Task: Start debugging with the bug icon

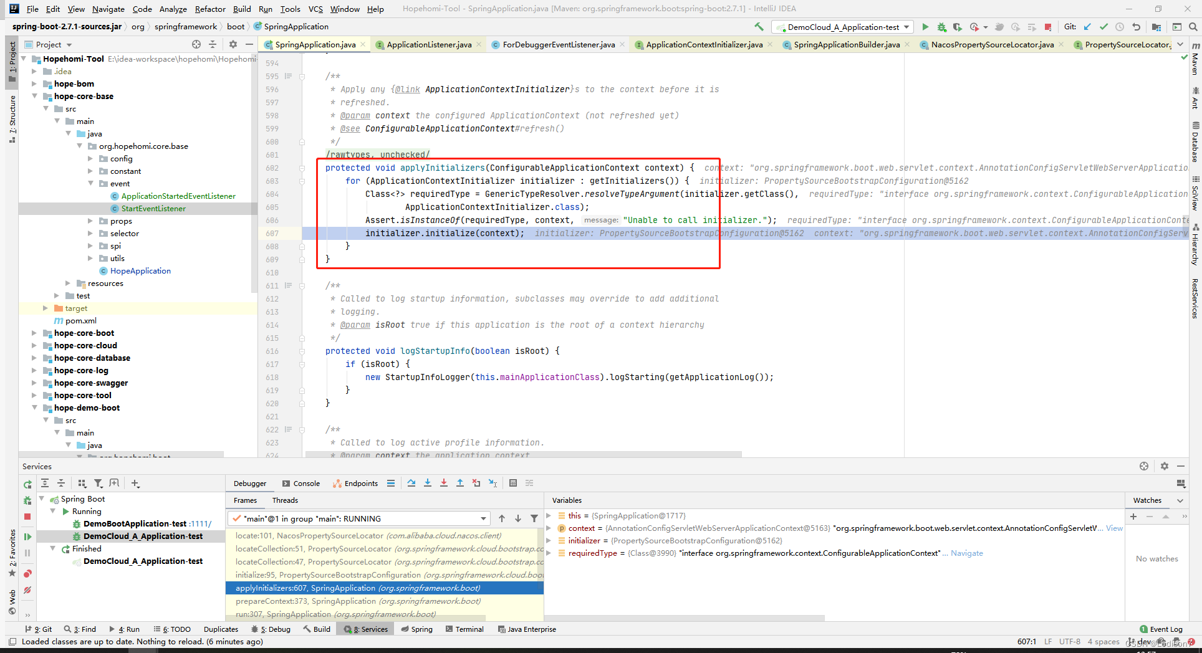Action: [x=941, y=27]
